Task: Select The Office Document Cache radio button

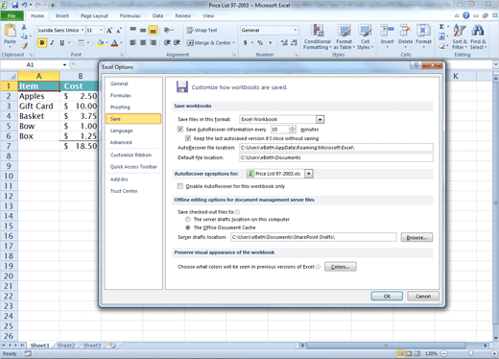Action: [188, 227]
